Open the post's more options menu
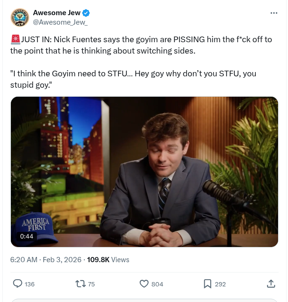Image resolution: width=288 pixels, height=302 pixels. [x=274, y=13]
